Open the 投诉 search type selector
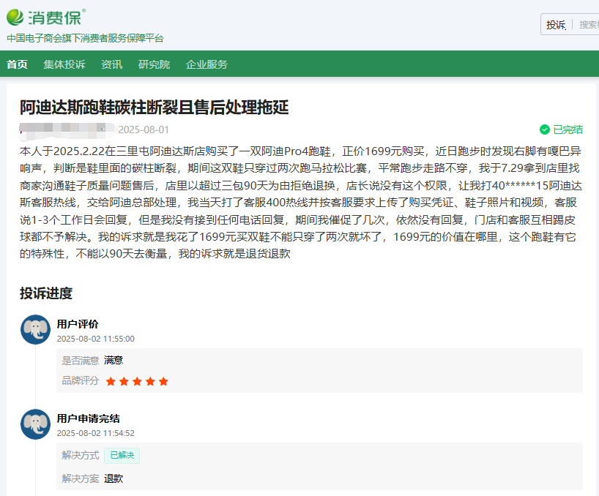 [x=556, y=25]
